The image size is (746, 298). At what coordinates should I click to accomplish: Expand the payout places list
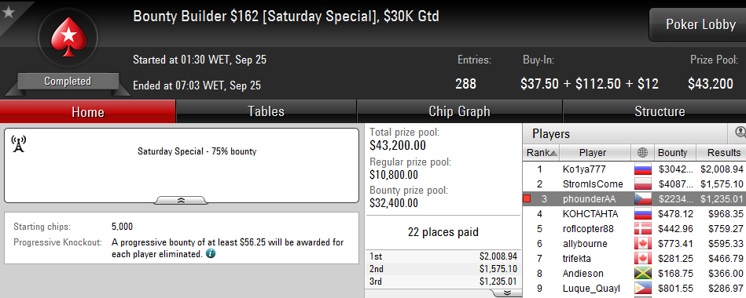[507, 293]
